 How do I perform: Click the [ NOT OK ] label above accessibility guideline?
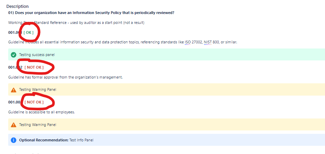pyautogui.click(x=34, y=102)
